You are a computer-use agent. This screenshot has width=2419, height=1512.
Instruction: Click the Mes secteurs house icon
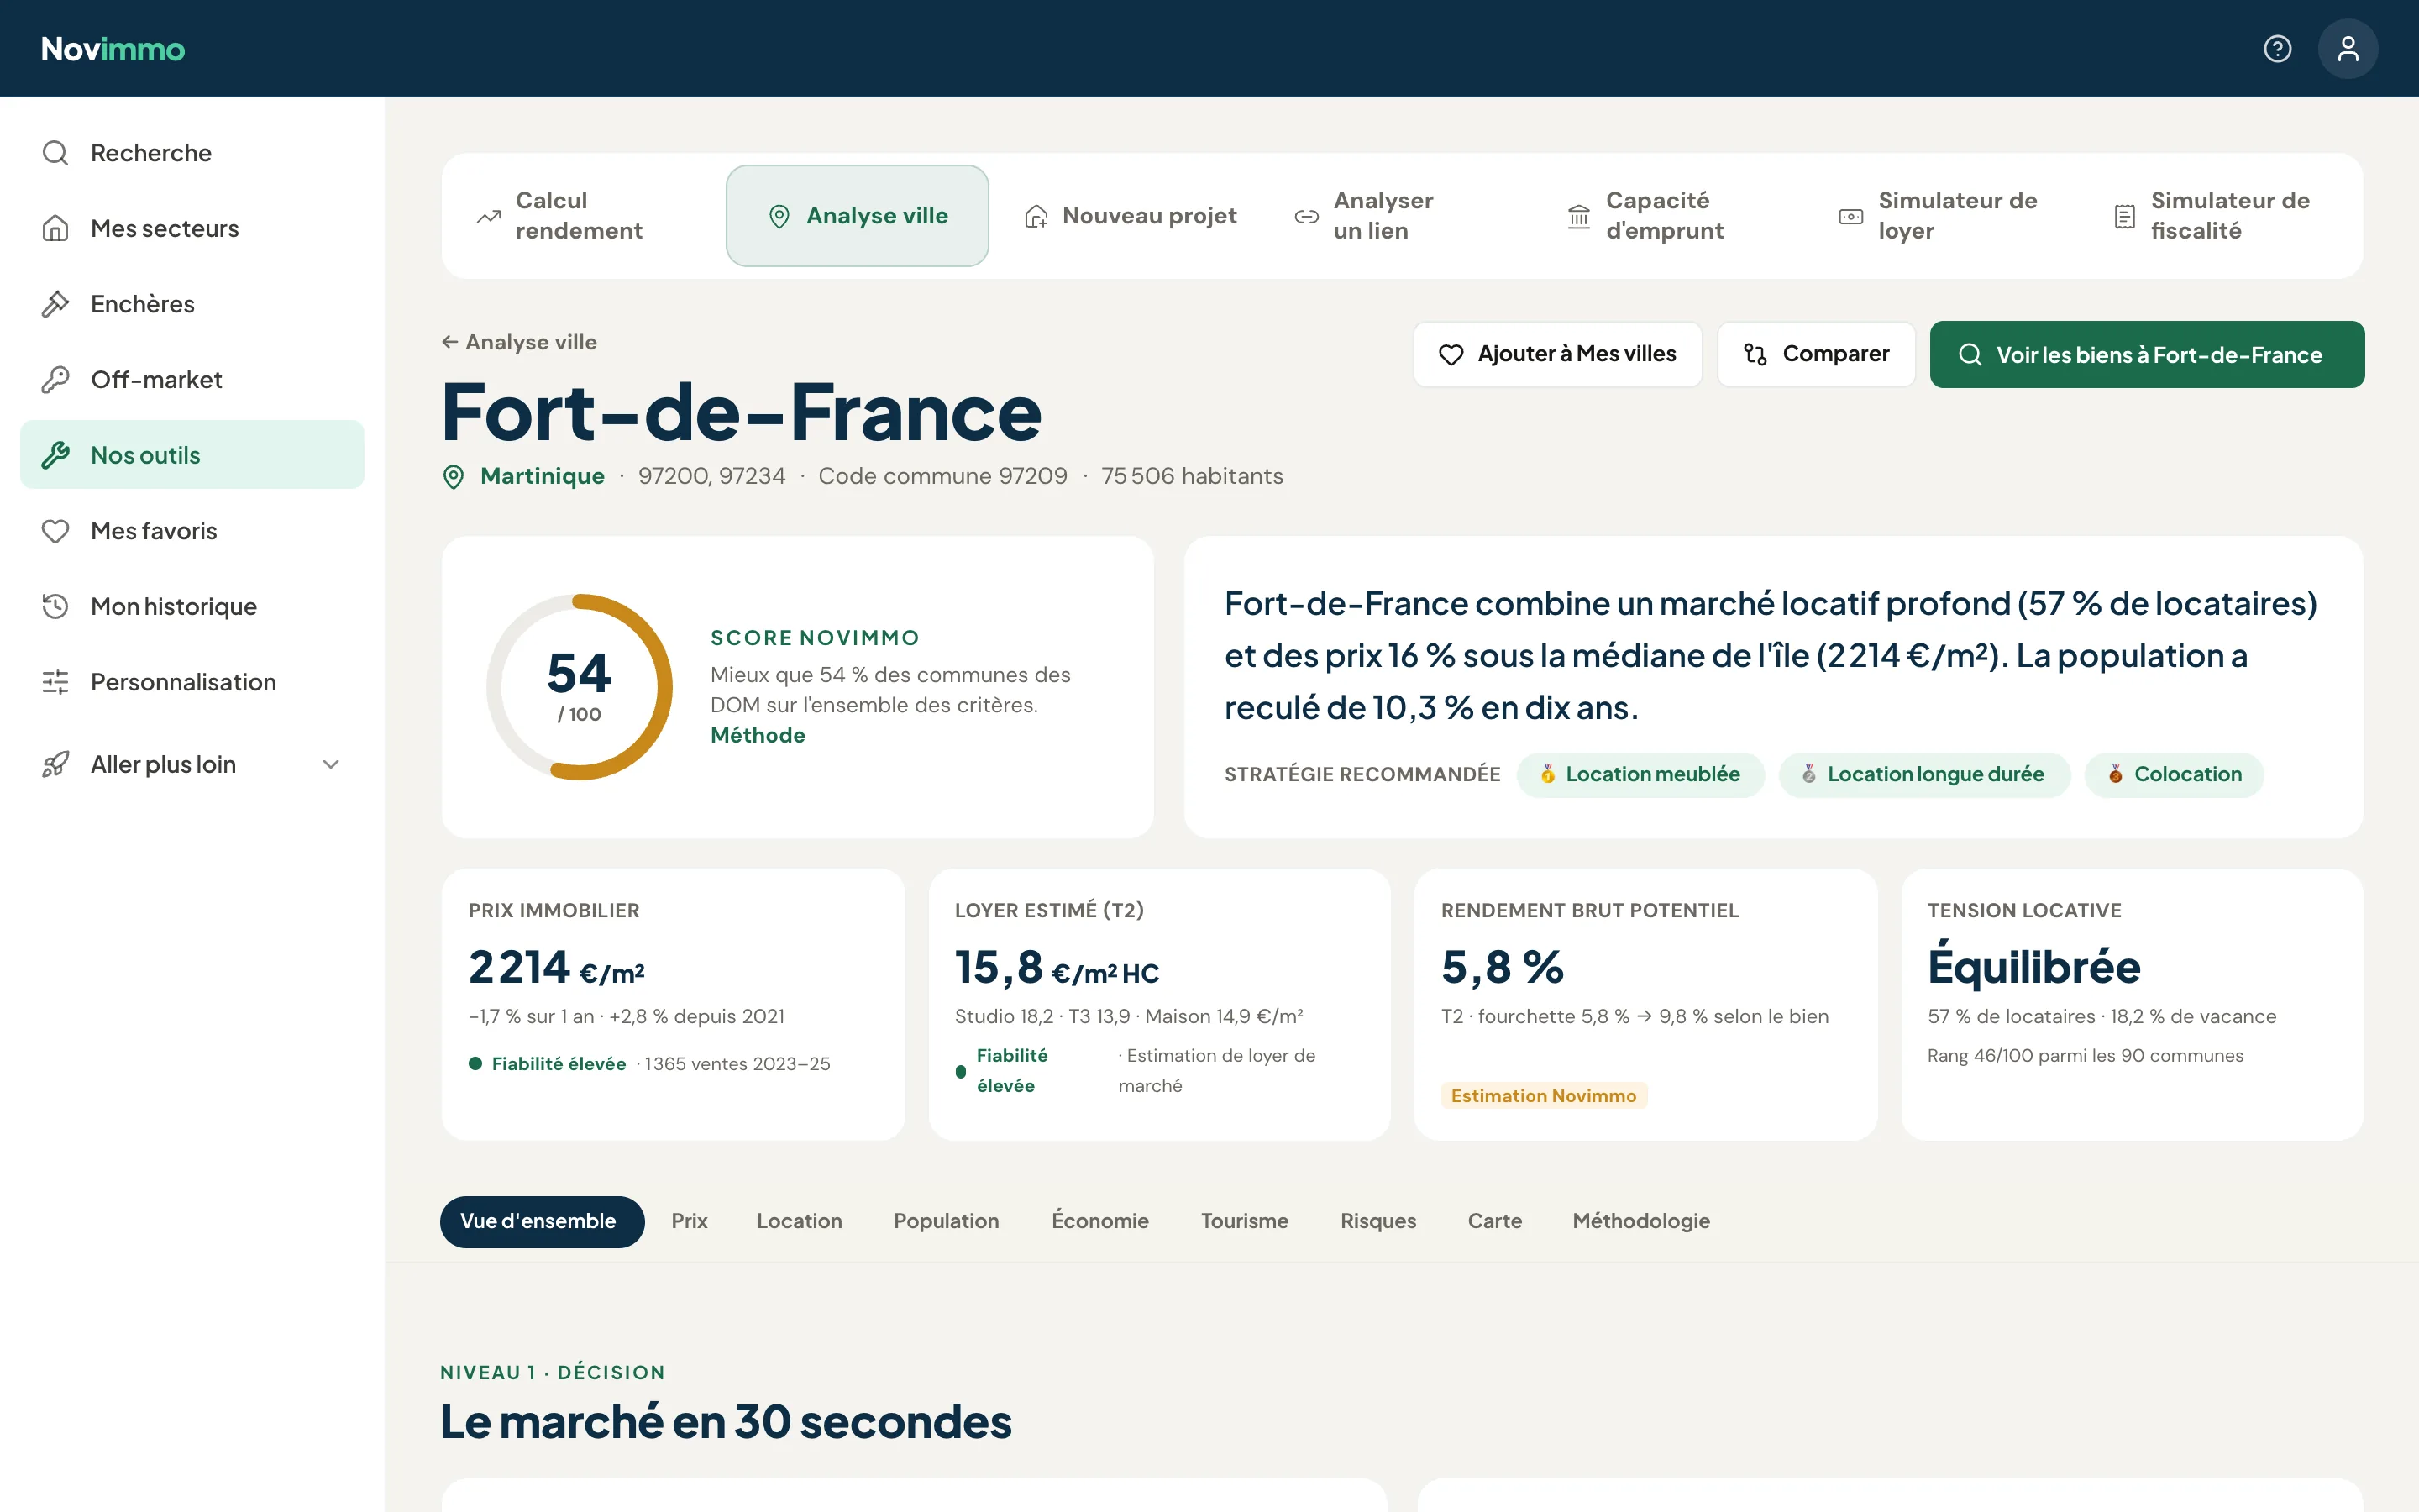55,228
